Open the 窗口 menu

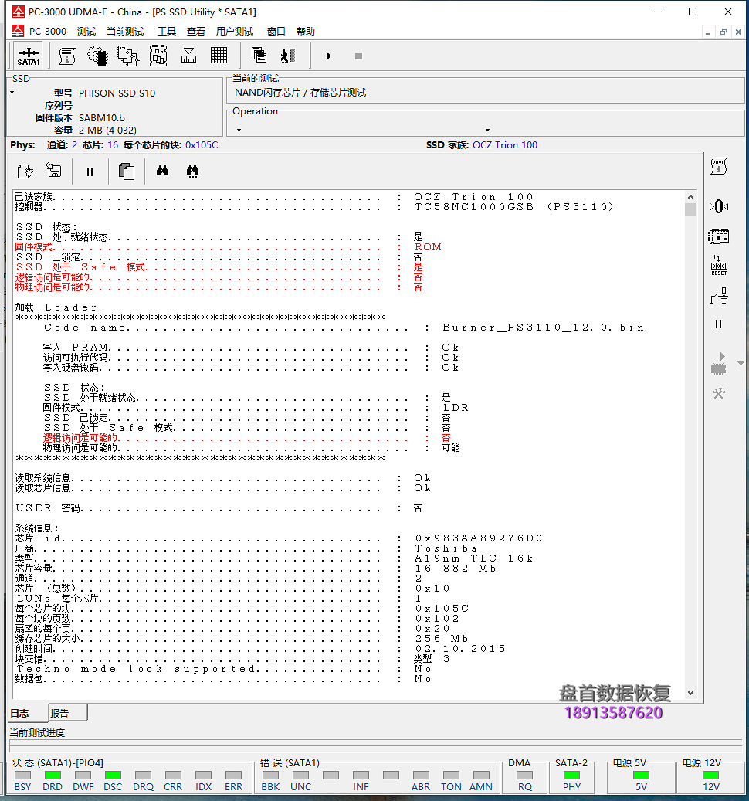click(x=276, y=31)
